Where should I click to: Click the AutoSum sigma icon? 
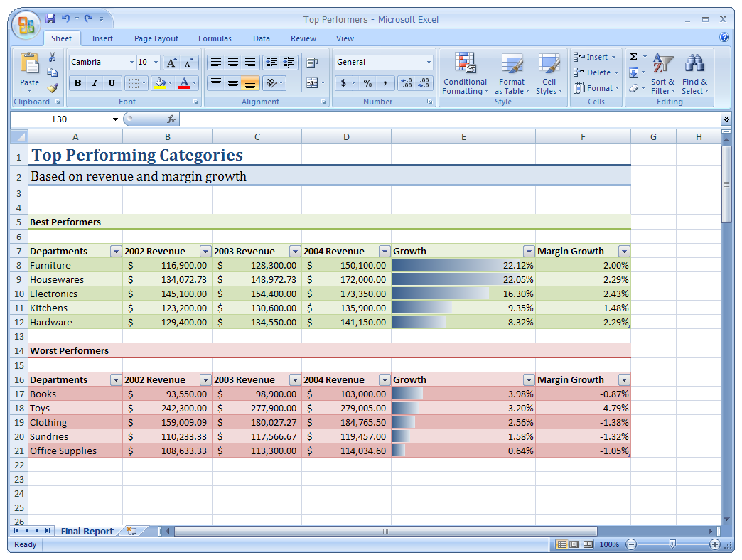pyautogui.click(x=634, y=57)
